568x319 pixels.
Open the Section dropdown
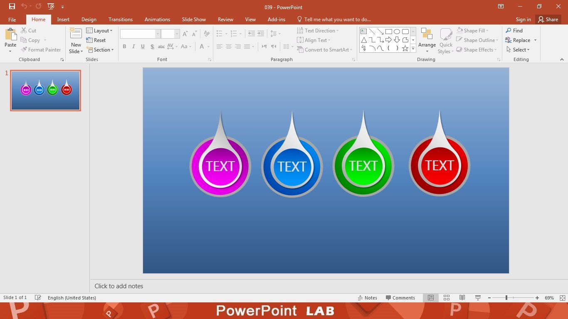point(100,50)
